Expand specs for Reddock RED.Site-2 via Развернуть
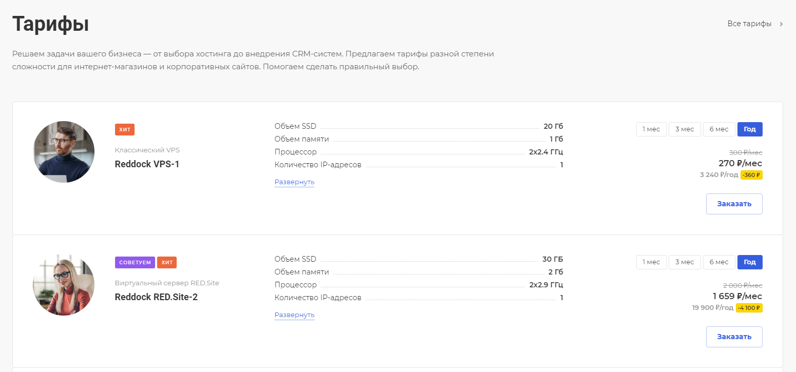This screenshot has width=796, height=372. [x=294, y=315]
